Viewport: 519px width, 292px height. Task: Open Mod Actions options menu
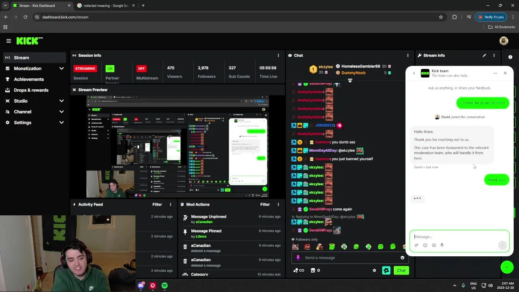pyautogui.click(x=278, y=204)
